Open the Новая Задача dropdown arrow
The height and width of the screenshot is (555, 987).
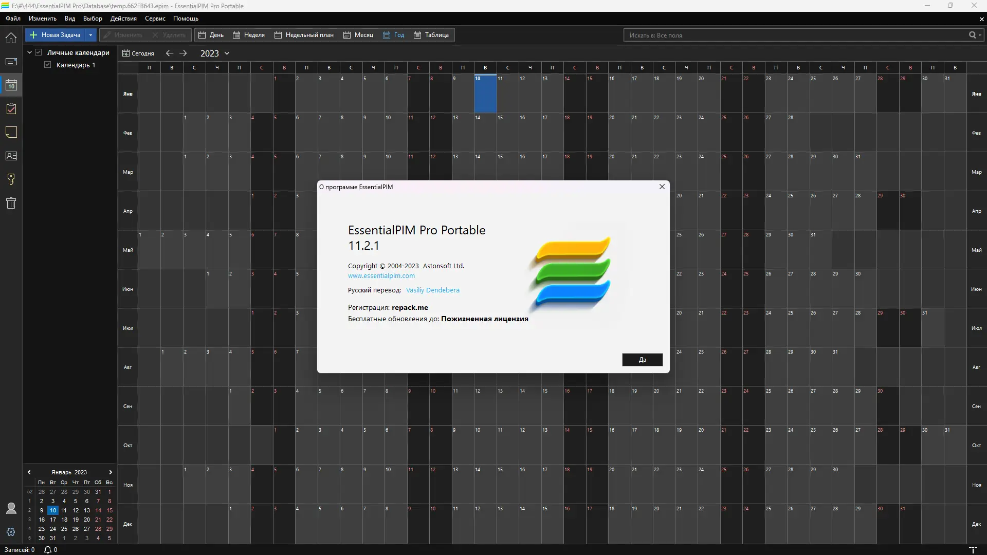click(x=90, y=35)
